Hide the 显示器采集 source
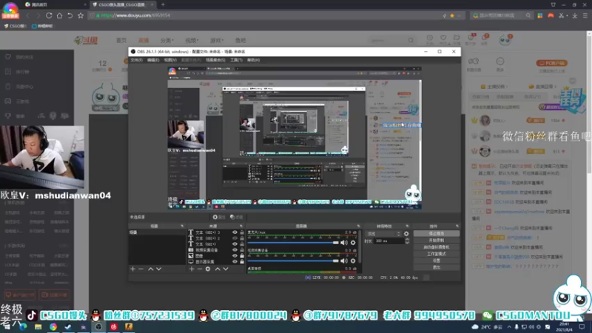Image resolution: width=592 pixels, height=333 pixels. (235, 262)
